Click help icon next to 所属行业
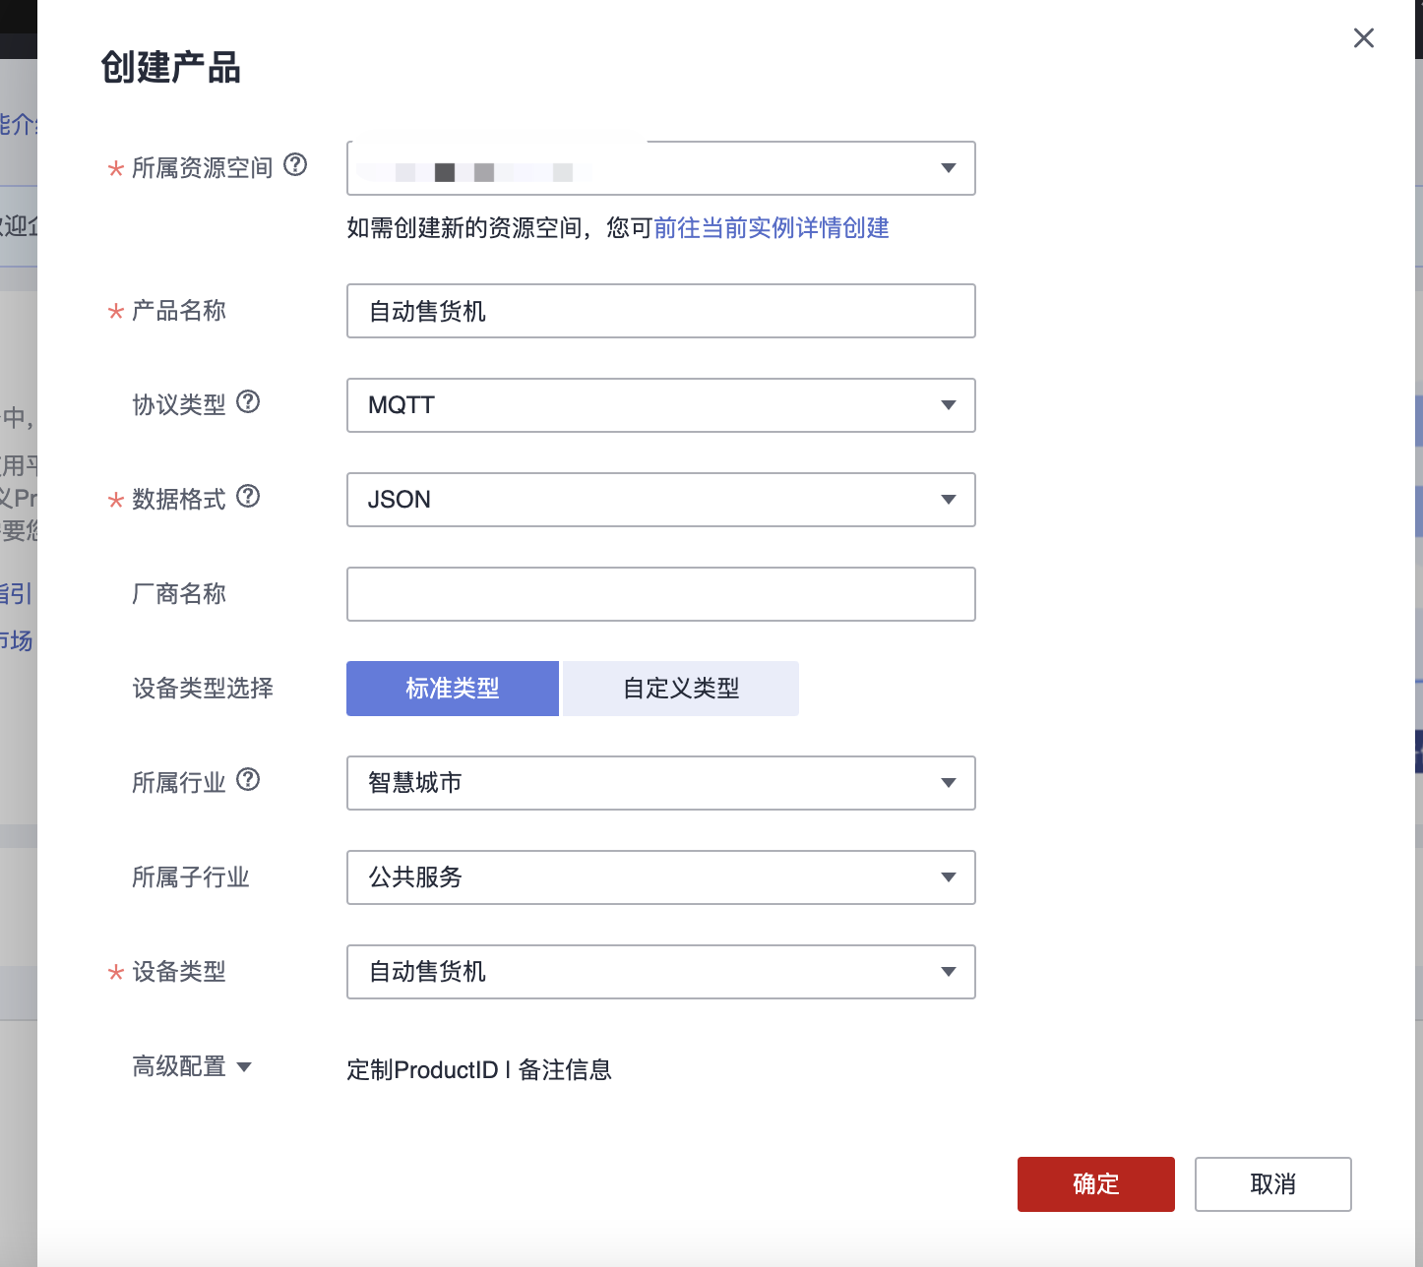The height and width of the screenshot is (1267, 1423). click(248, 779)
